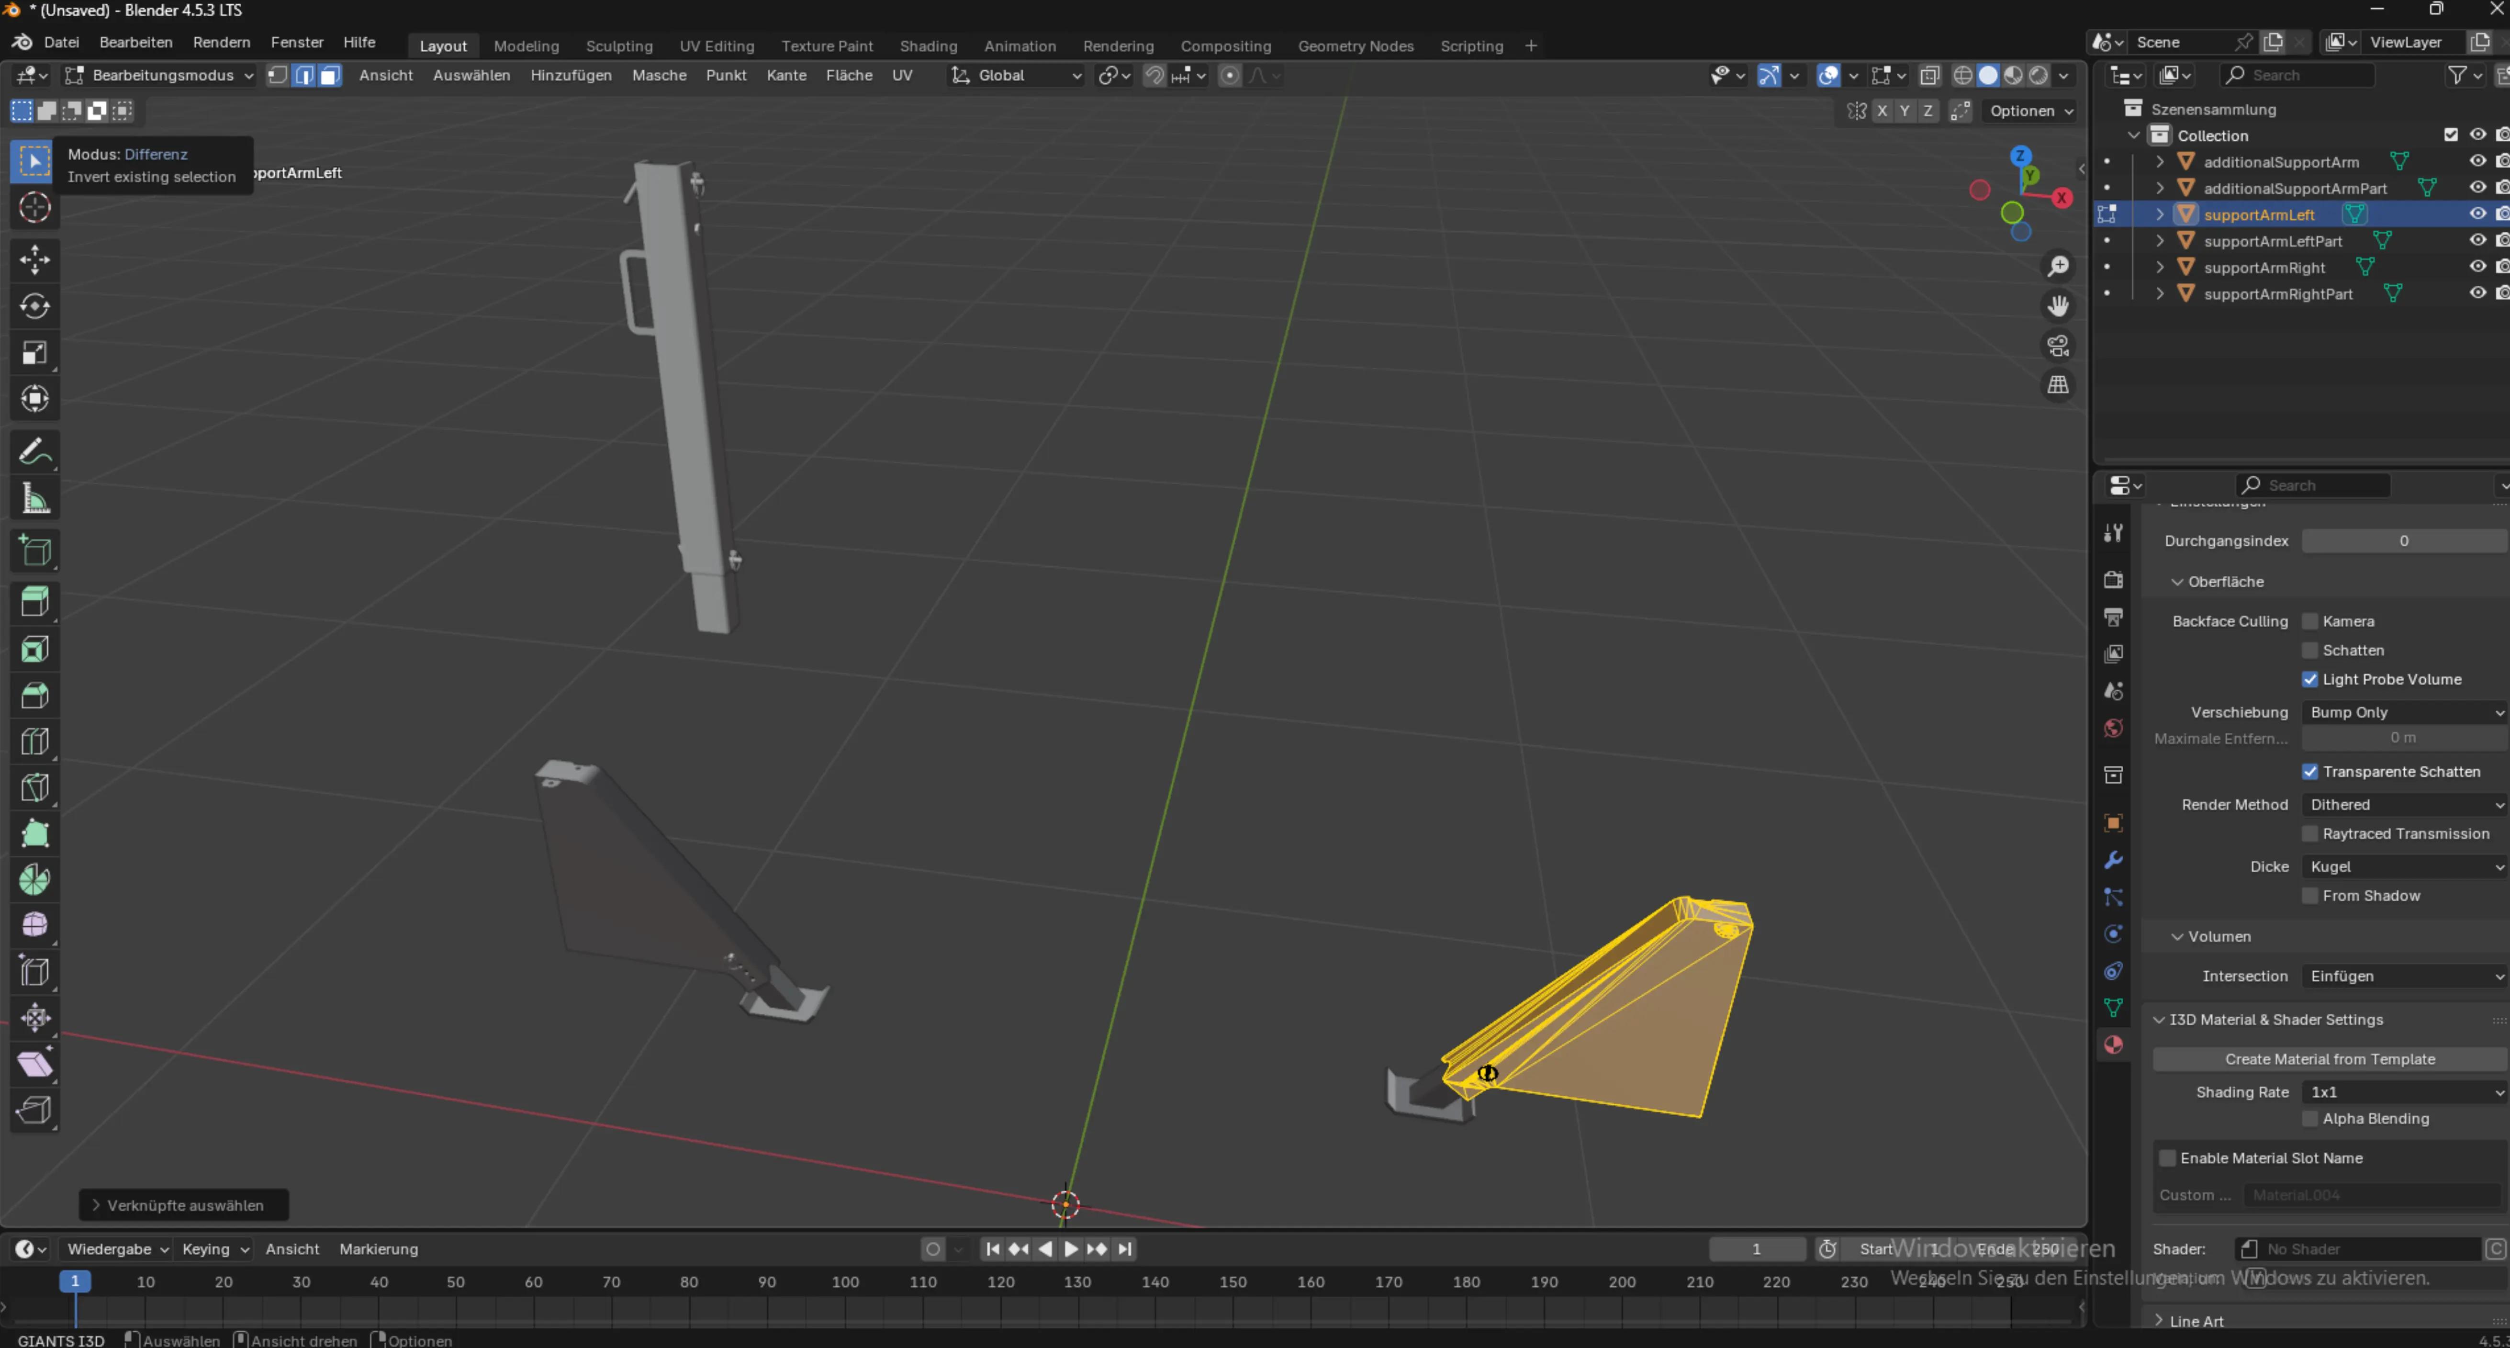Image resolution: width=2510 pixels, height=1348 pixels.
Task: Click the viewport zoom magnifier icon
Action: coord(2058,266)
